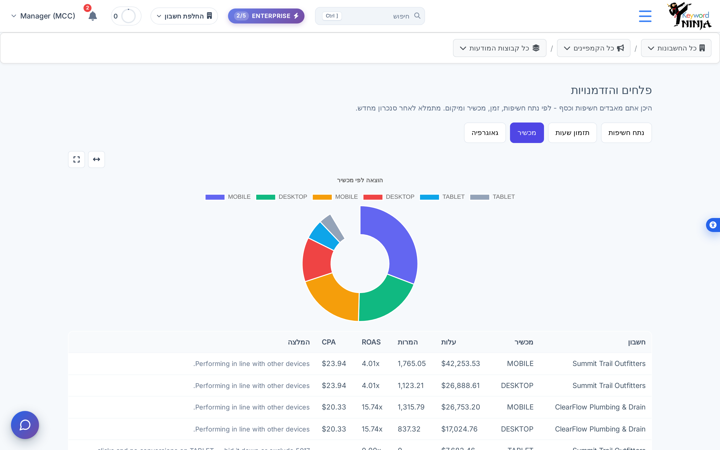Click the red DESKTOP legend swatch
The image size is (720, 450).
[373, 197]
